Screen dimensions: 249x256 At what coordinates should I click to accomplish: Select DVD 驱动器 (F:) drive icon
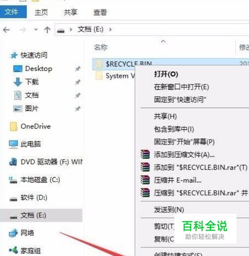(x=13, y=162)
